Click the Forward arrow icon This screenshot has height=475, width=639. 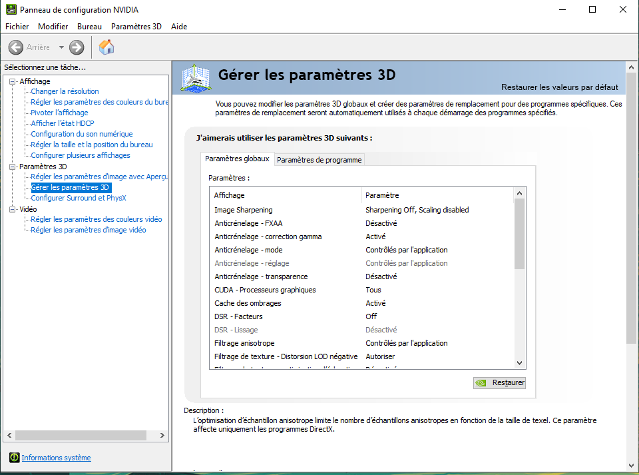coord(76,47)
